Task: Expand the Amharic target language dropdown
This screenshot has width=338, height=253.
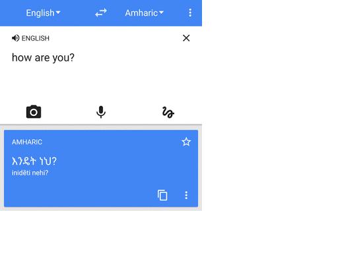Action: coord(145,13)
